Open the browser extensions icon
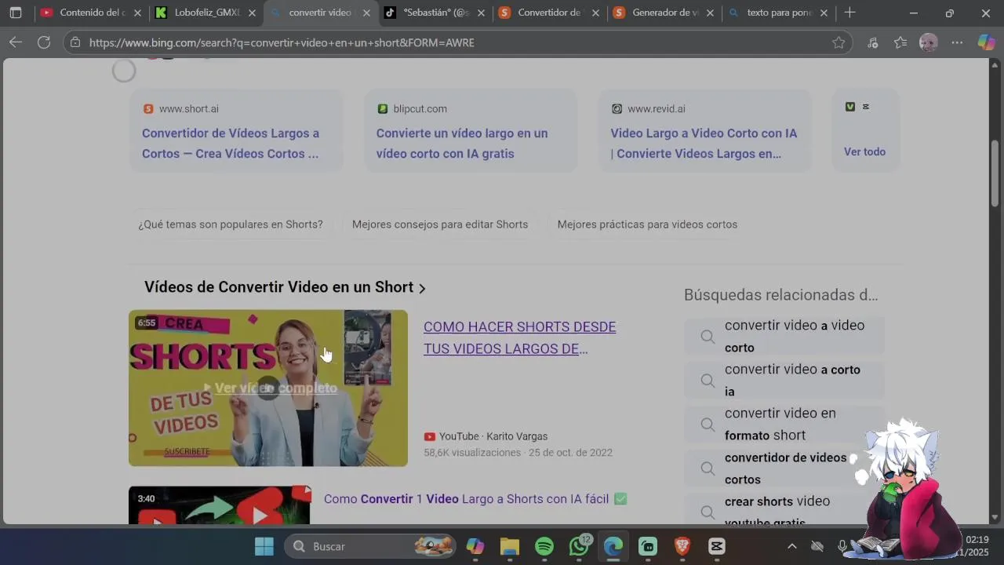 [x=872, y=42]
